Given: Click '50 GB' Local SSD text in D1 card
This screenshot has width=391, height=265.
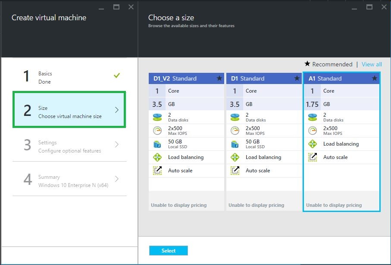Looking at the screenshot, I should tap(253, 142).
